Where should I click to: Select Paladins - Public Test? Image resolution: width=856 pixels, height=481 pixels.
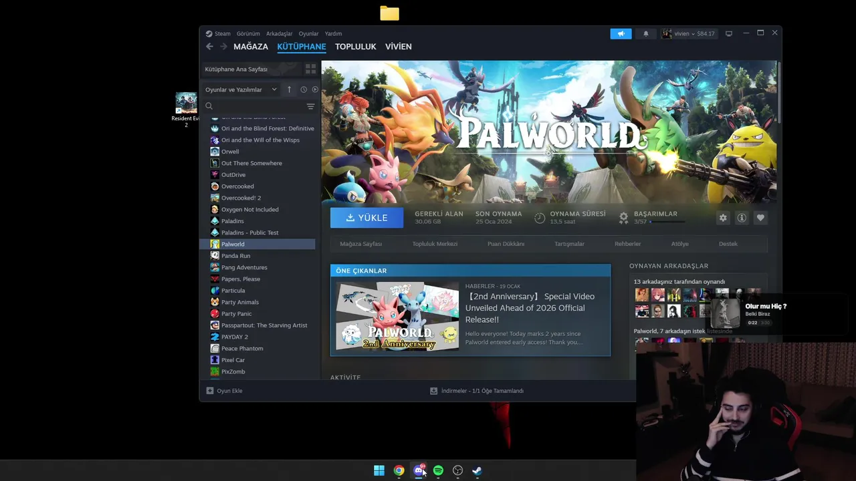(x=249, y=232)
